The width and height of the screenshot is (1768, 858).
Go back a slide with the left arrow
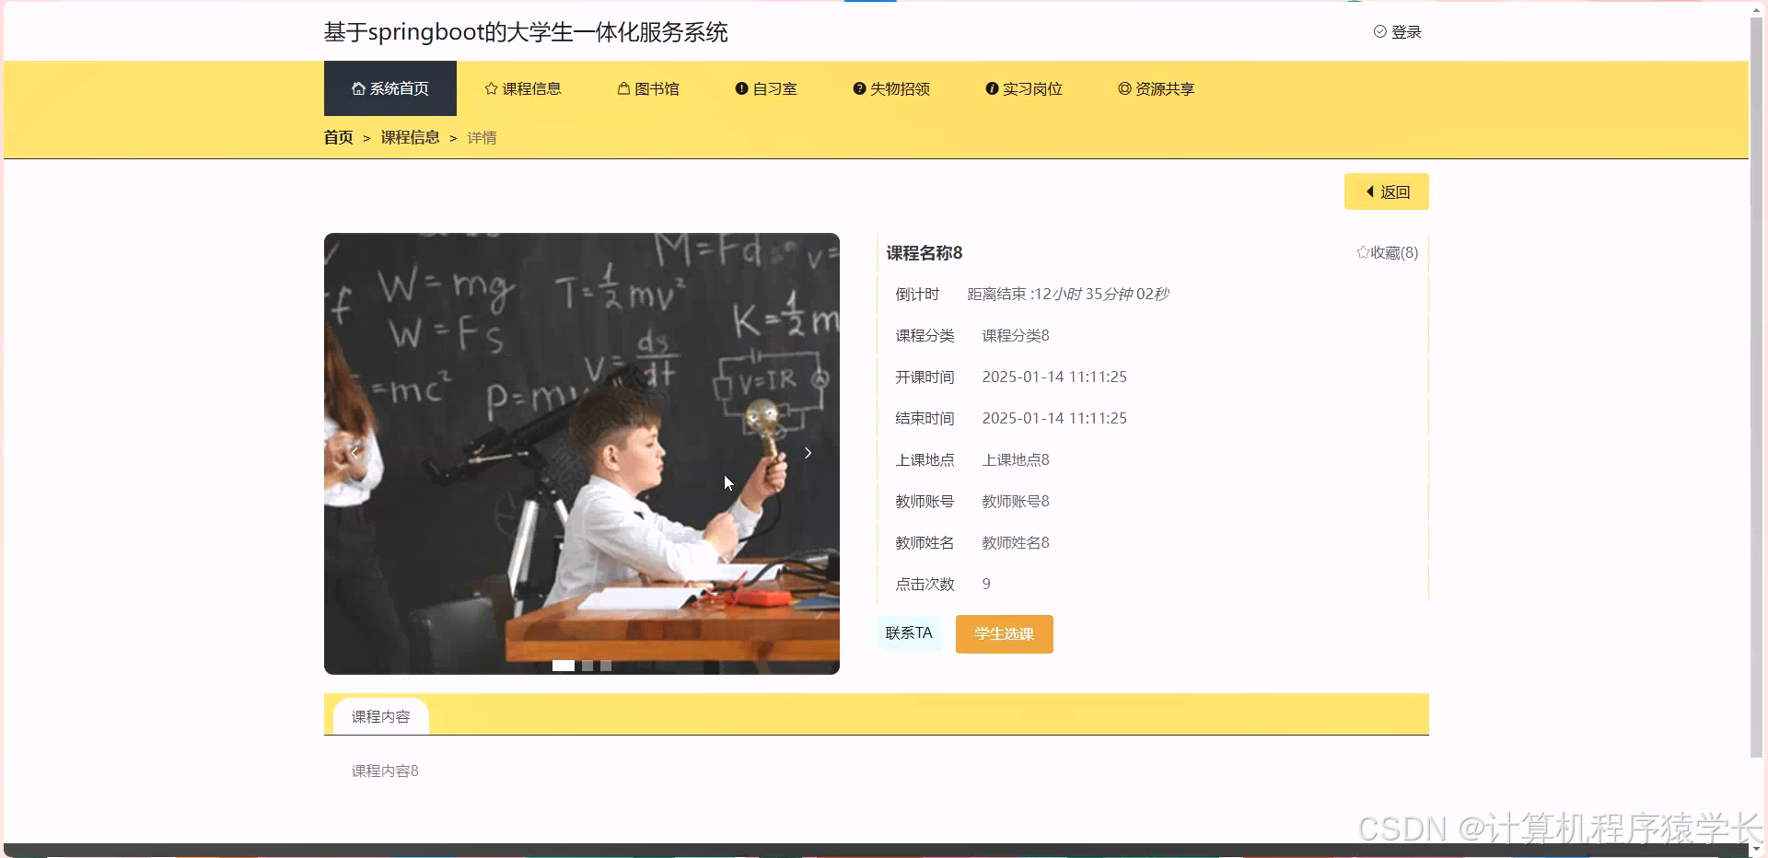point(355,452)
